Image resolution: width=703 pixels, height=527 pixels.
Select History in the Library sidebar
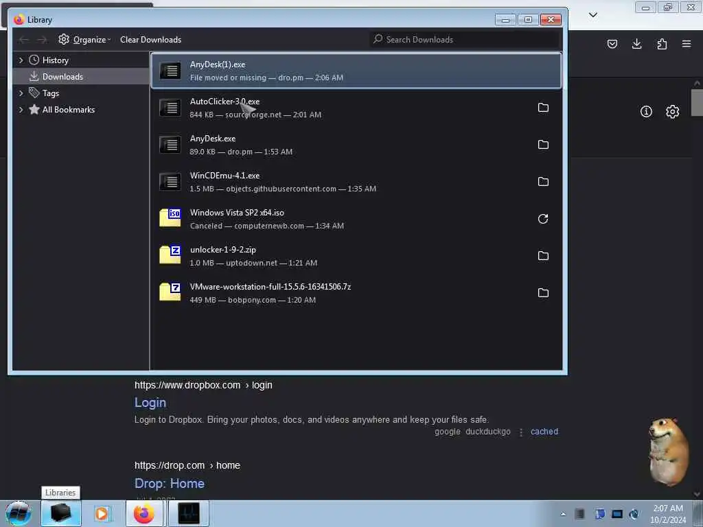tap(55, 60)
